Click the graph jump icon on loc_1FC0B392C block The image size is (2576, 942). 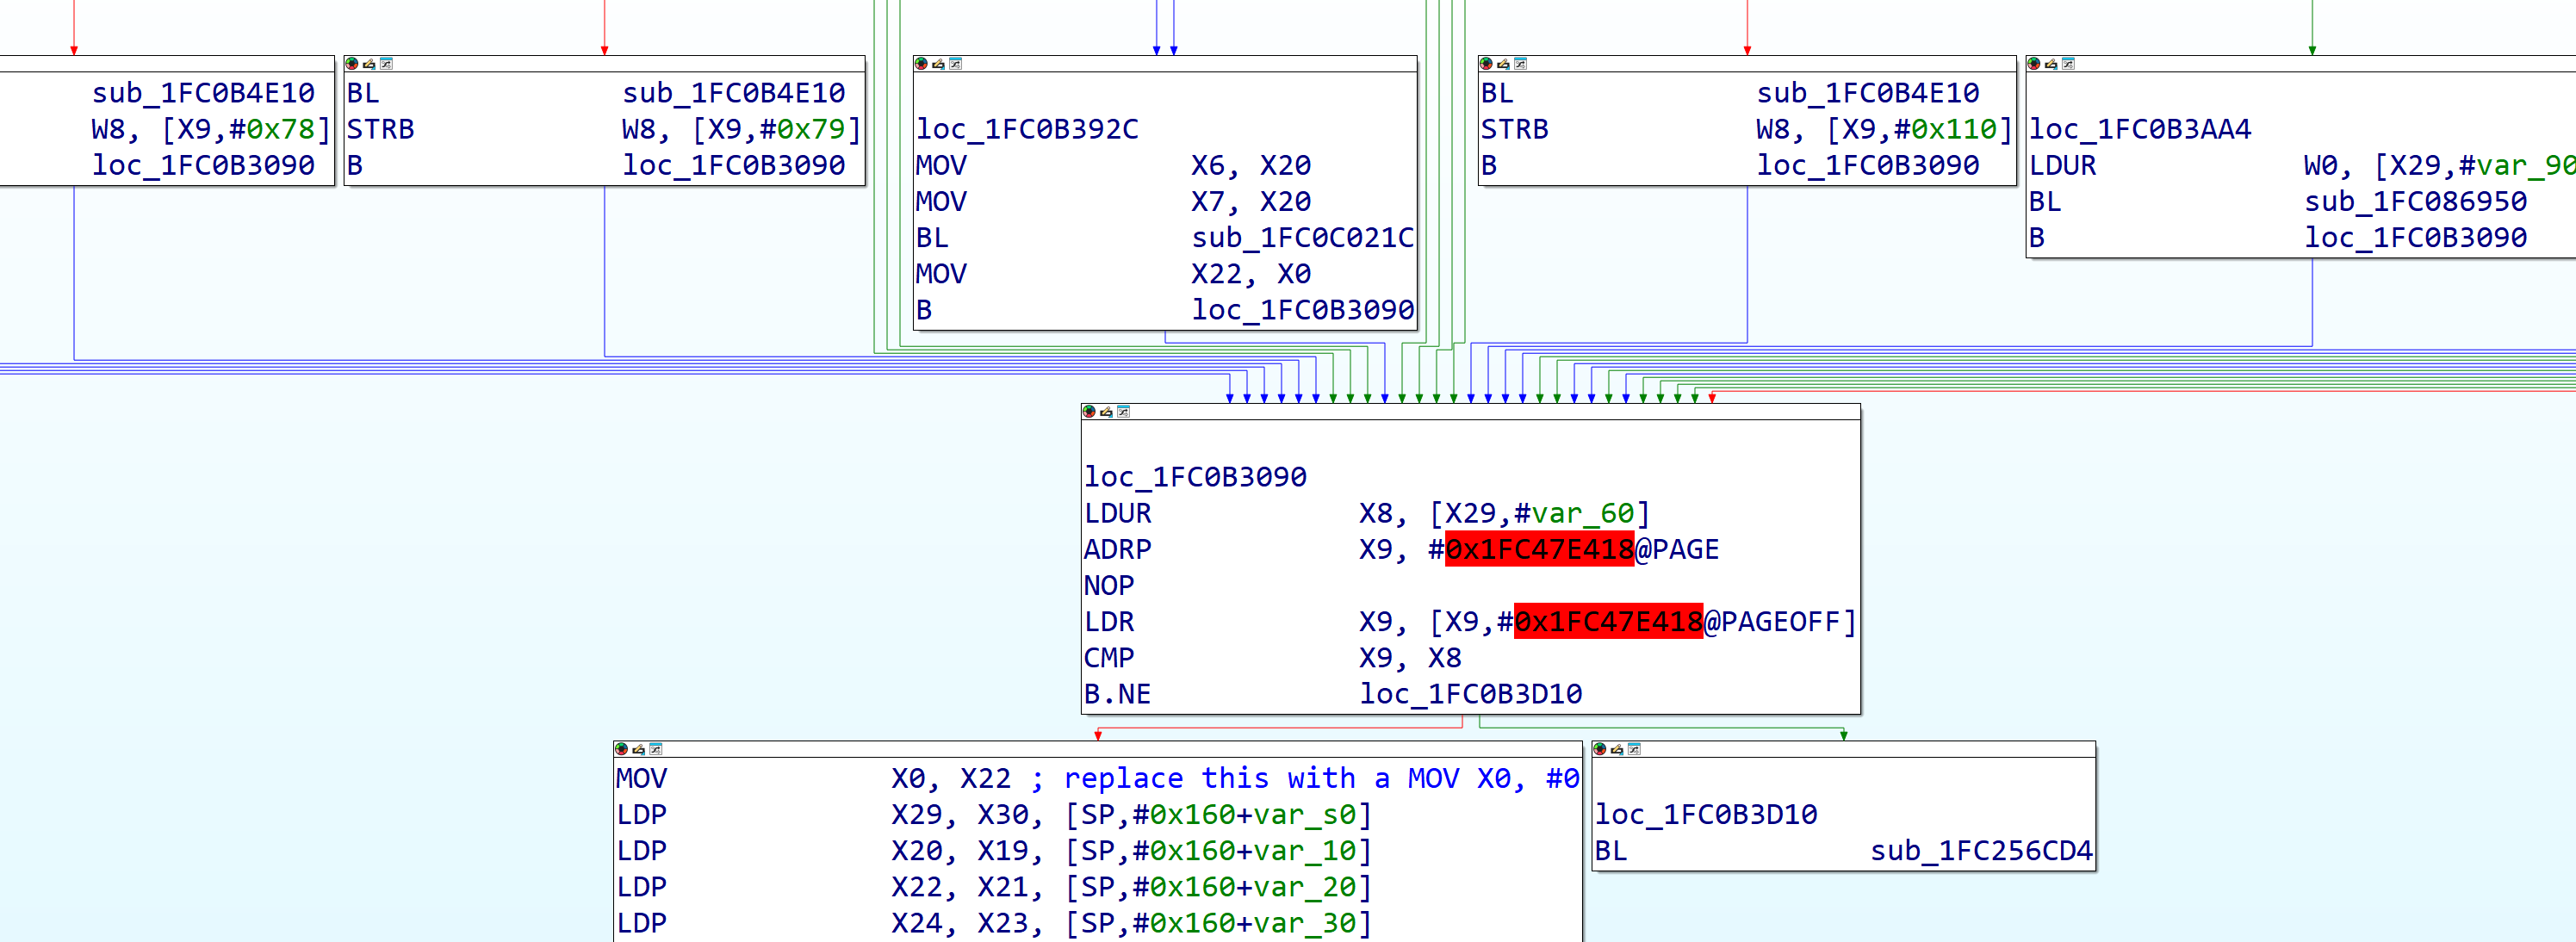pos(955,63)
